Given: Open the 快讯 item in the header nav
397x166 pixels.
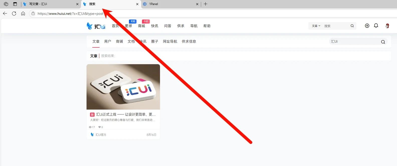Looking at the screenshot, I should [154, 26].
